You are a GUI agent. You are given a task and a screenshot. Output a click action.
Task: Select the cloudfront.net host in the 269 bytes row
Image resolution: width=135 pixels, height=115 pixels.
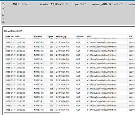click(x=102, y=51)
